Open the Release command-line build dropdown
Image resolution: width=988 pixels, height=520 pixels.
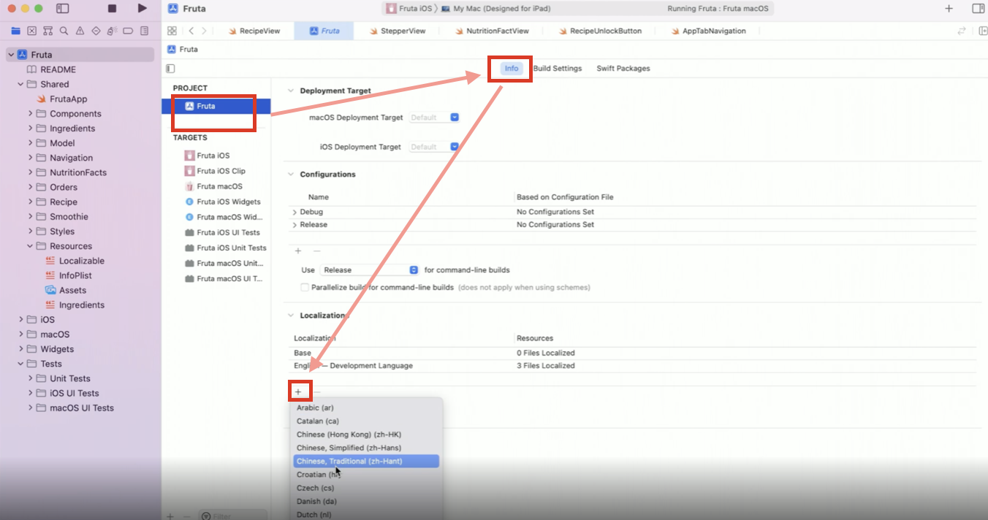(369, 270)
